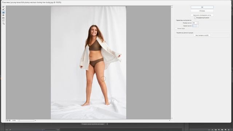Click the Отмена cancel button

coord(202,11)
